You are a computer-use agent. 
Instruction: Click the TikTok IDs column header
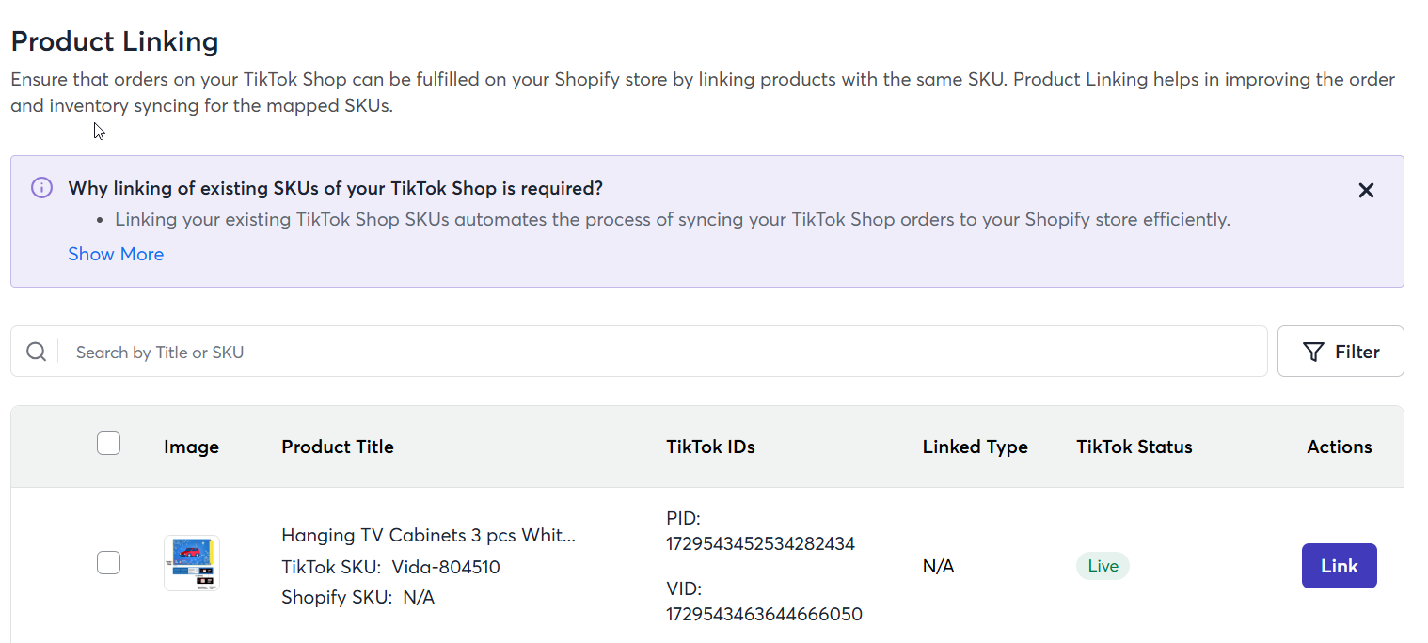710,447
